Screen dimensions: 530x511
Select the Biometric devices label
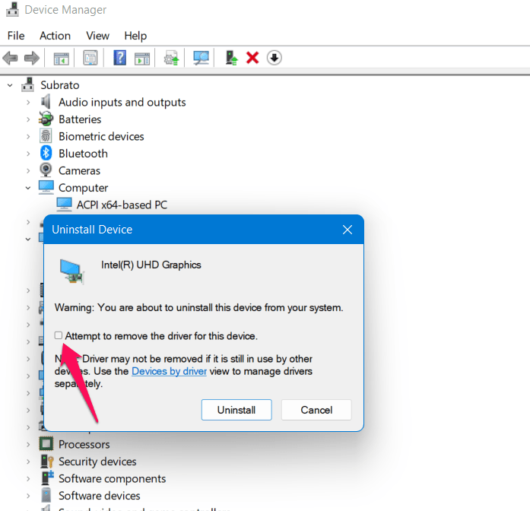101,137
